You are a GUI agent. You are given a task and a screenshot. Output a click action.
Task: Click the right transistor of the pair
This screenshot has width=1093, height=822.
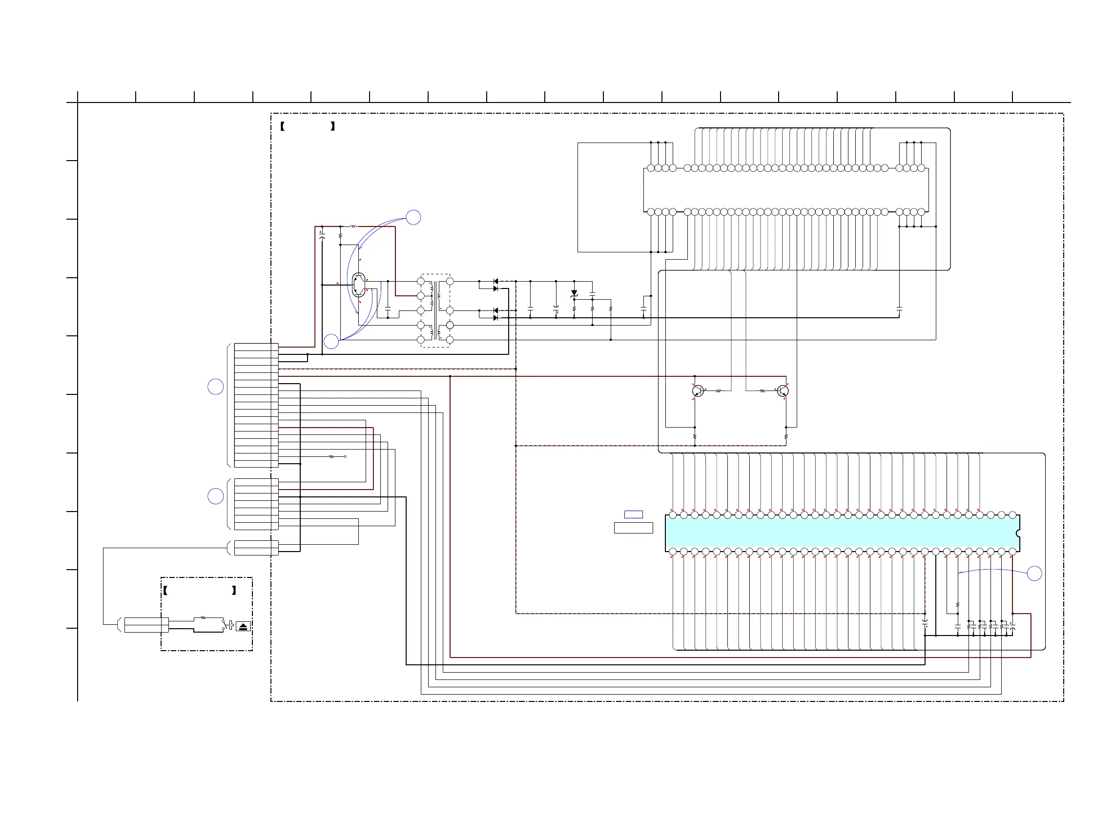[x=782, y=391]
